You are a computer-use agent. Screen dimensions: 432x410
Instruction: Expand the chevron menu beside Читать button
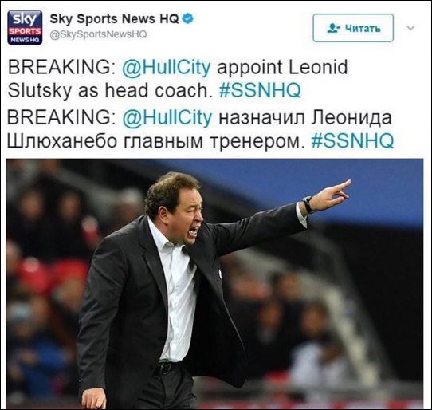(x=410, y=28)
